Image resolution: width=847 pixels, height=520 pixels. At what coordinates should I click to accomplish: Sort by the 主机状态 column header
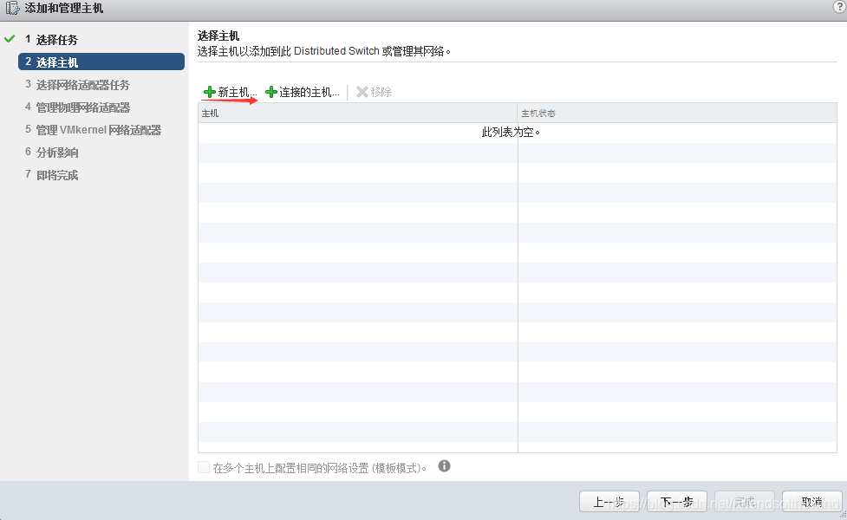(x=677, y=113)
